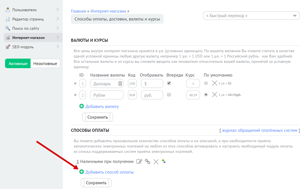The height and width of the screenshot is (189, 306).
Task: Edit the 'Наличными при получении' payment method
Action: pyautogui.click(x=139, y=162)
